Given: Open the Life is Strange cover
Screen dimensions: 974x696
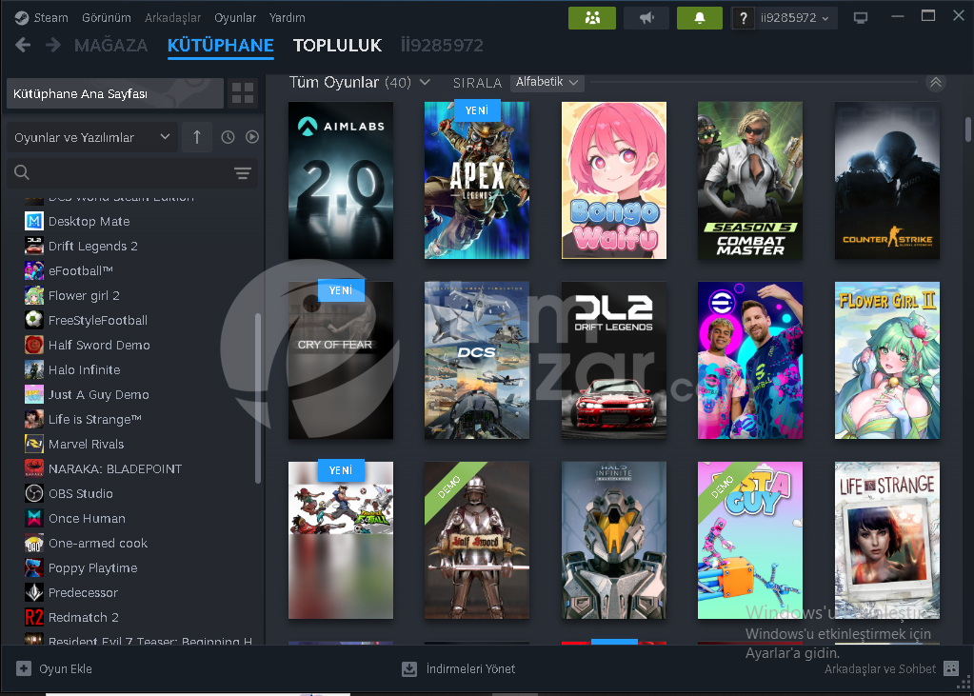Looking at the screenshot, I should pyautogui.click(x=887, y=540).
